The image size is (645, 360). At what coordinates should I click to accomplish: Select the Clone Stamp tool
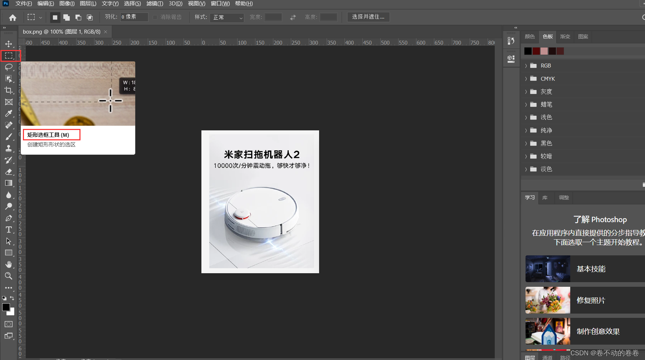(x=9, y=148)
